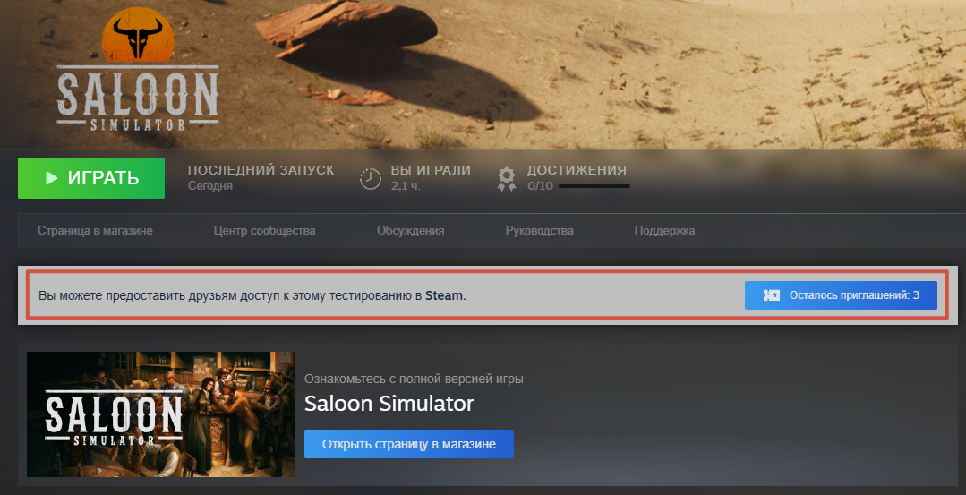Open Страница в магазине tab
The height and width of the screenshot is (495, 966).
coord(95,231)
